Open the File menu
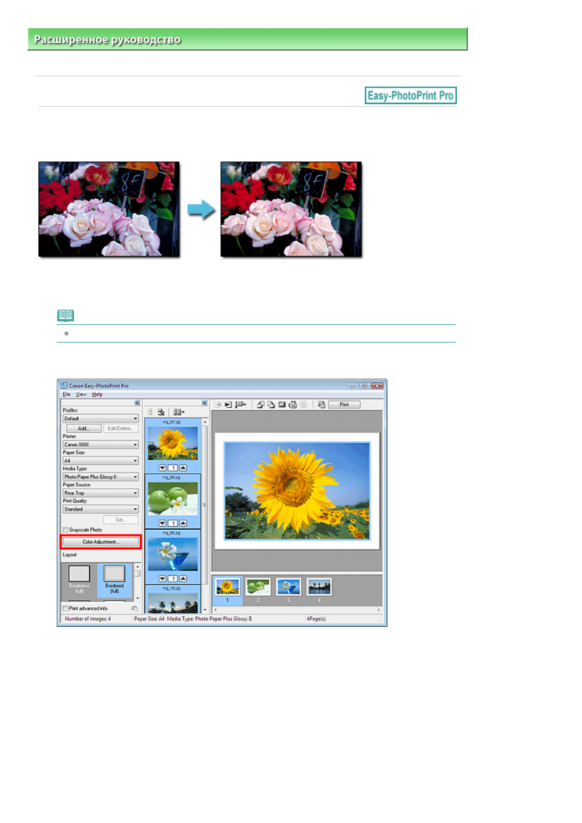Image resolution: width=582 pixels, height=823 pixels. point(66,394)
